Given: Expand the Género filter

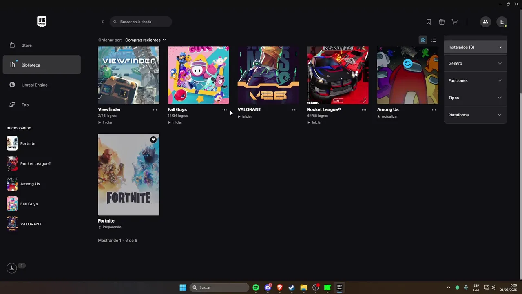Looking at the screenshot, I should pyautogui.click(x=476, y=63).
